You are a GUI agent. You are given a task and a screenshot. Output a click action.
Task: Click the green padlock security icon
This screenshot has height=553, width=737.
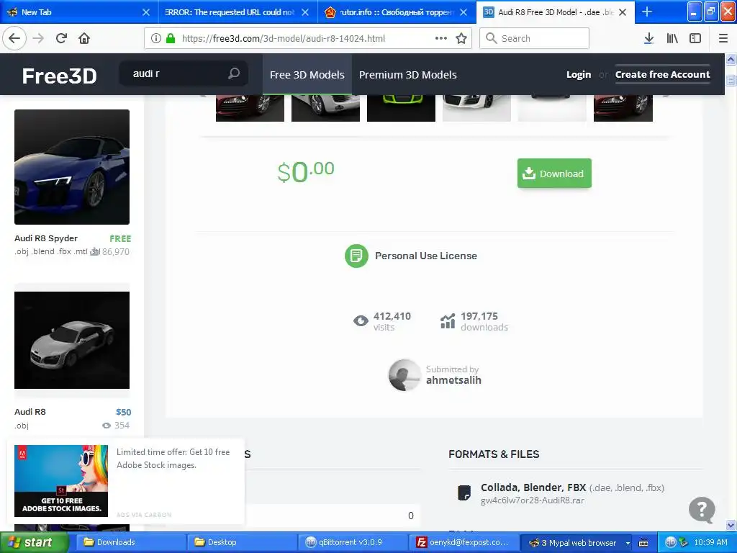click(x=171, y=38)
